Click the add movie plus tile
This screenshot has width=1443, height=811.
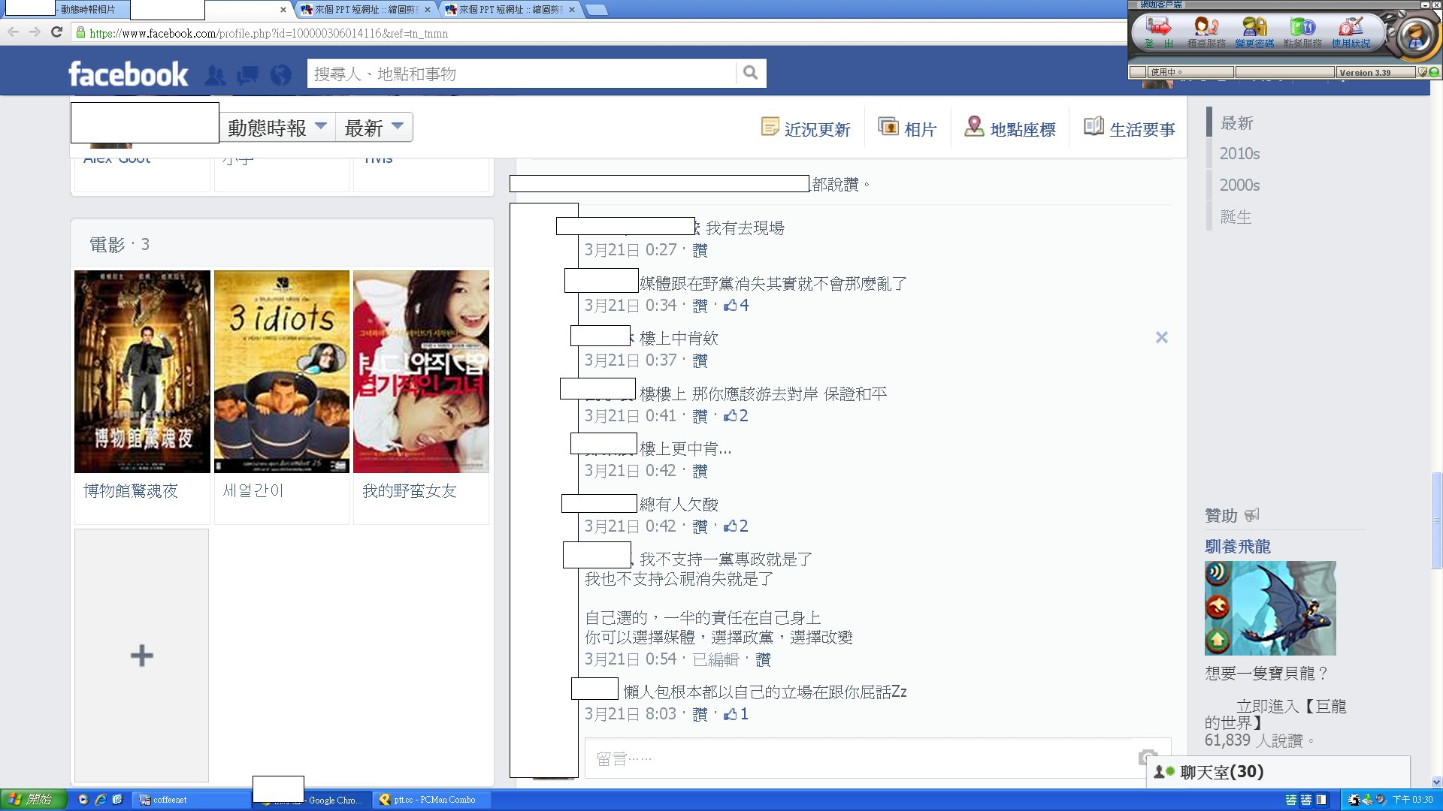[141, 656]
